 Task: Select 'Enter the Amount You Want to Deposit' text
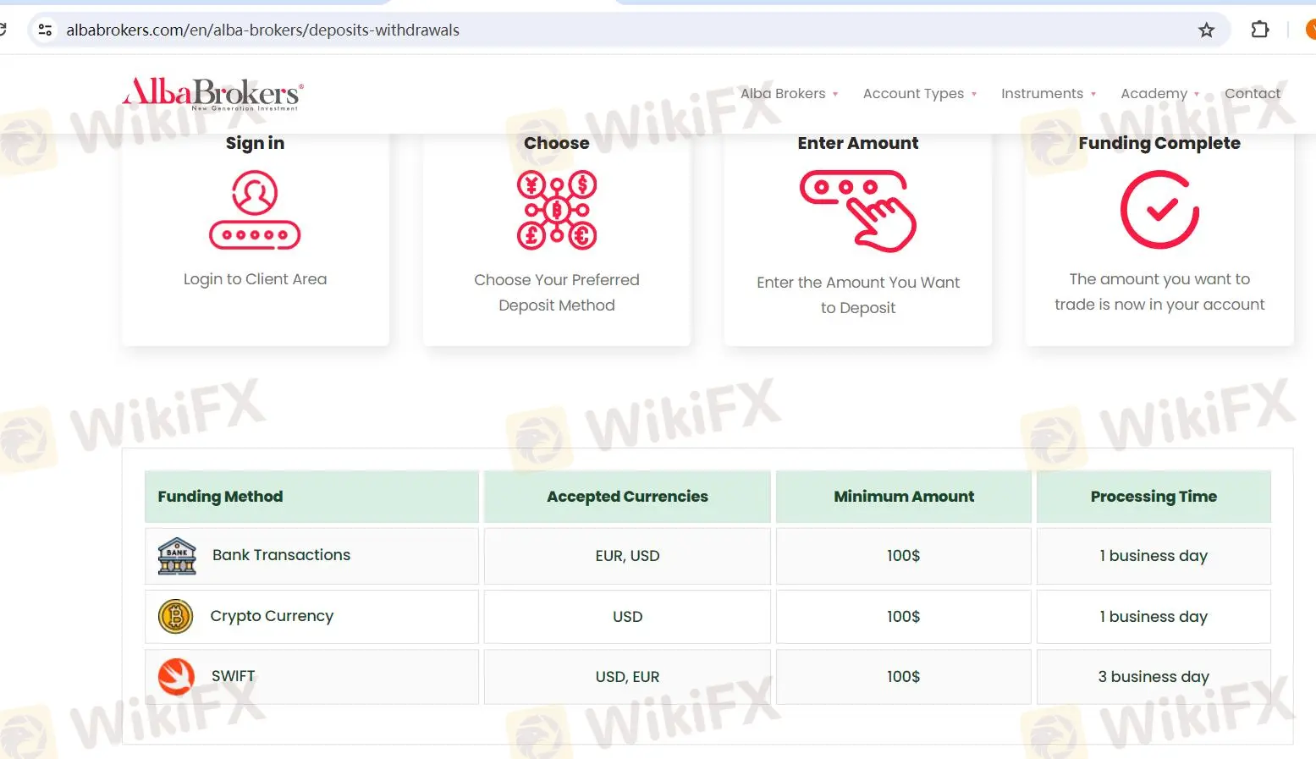[x=858, y=294]
